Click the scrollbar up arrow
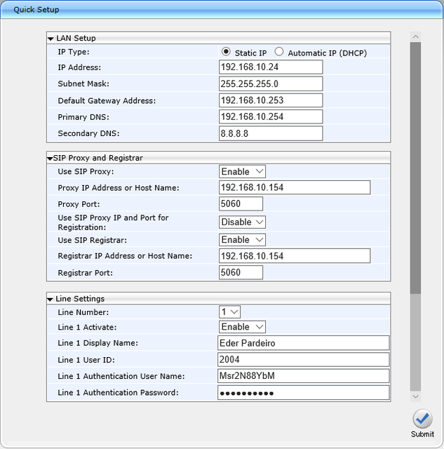 point(415,36)
